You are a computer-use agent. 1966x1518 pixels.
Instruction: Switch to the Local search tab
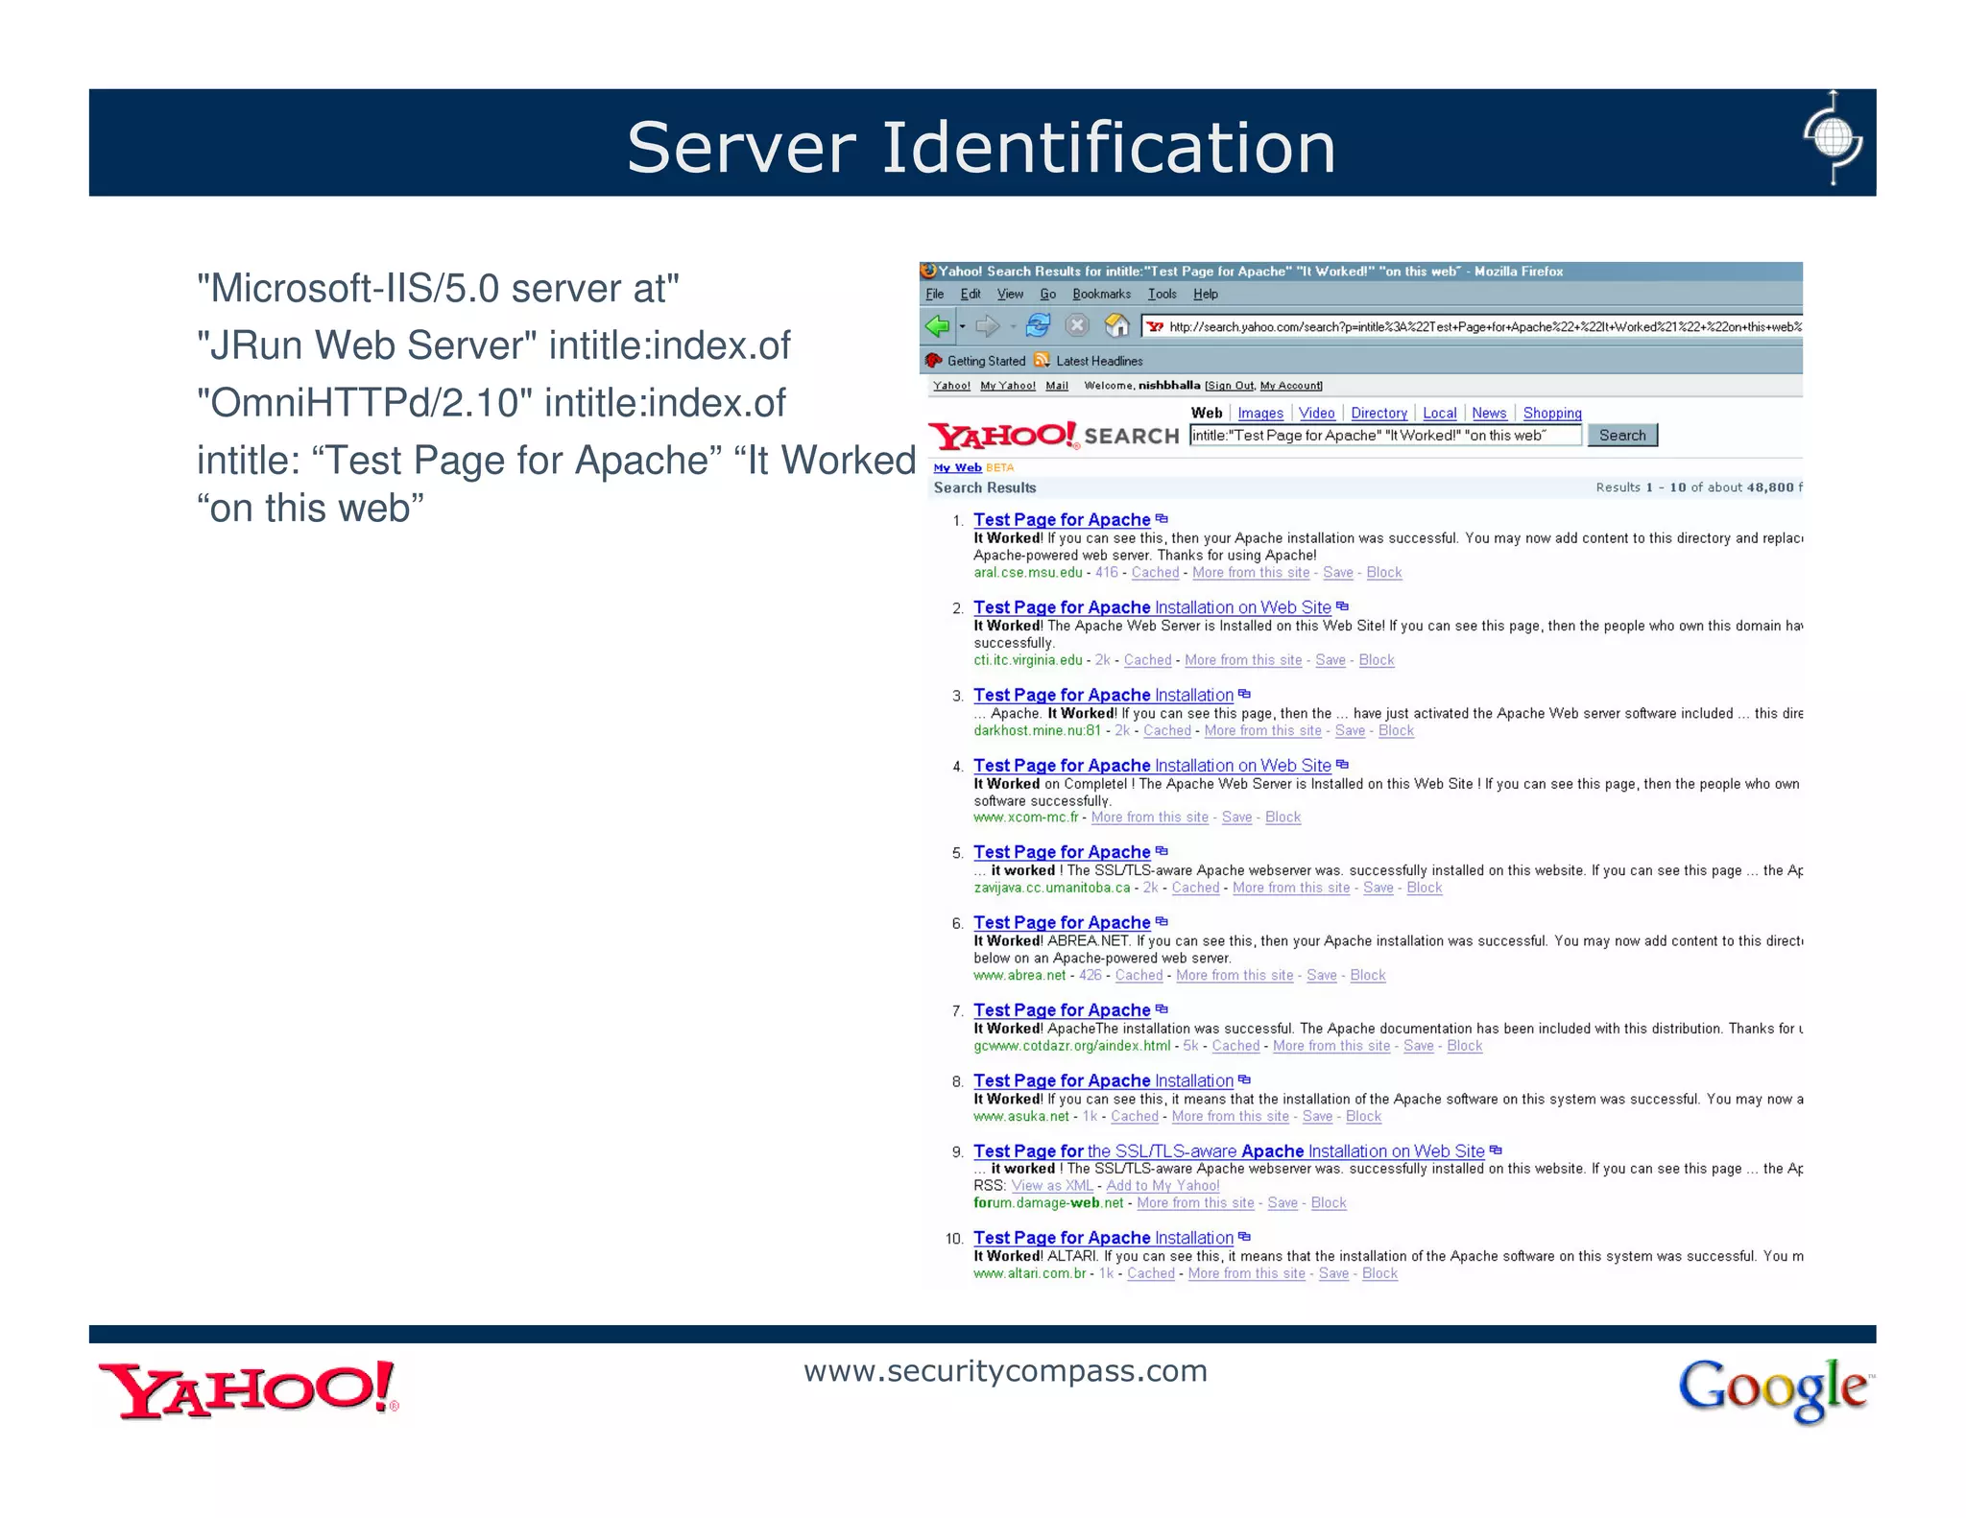1439,413
